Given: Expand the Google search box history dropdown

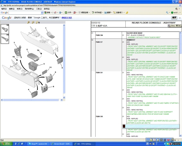Looking at the screenshot, I should pos(42,13).
